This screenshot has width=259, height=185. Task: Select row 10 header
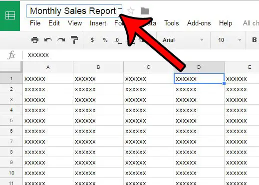click(11, 173)
